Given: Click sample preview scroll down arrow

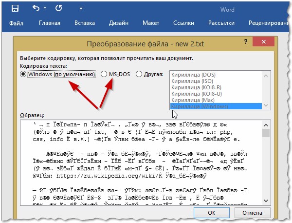Looking at the screenshot, I should (266, 201).
